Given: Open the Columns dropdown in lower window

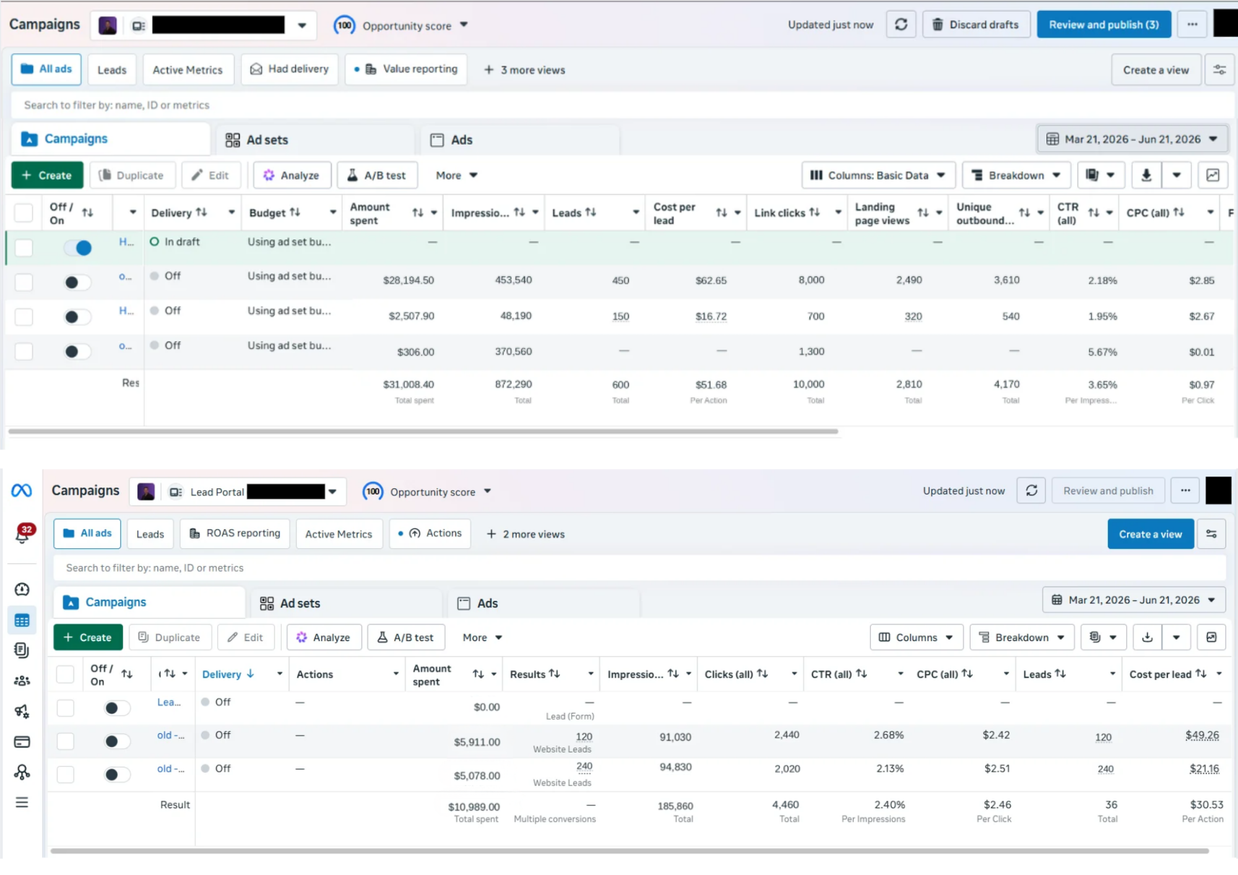Looking at the screenshot, I should coord(916,637).
